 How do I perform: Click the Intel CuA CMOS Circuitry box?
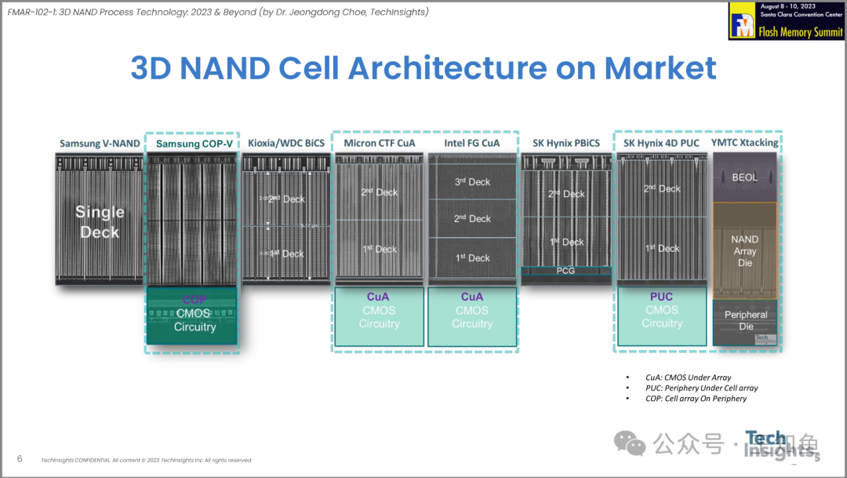click(472, 316)
